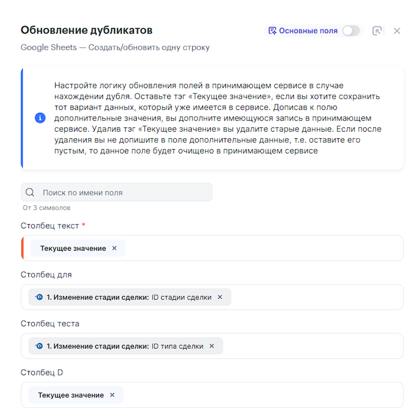Click empty area of Столбец D field
The image size is (420, 417).
tap(262, 395)
